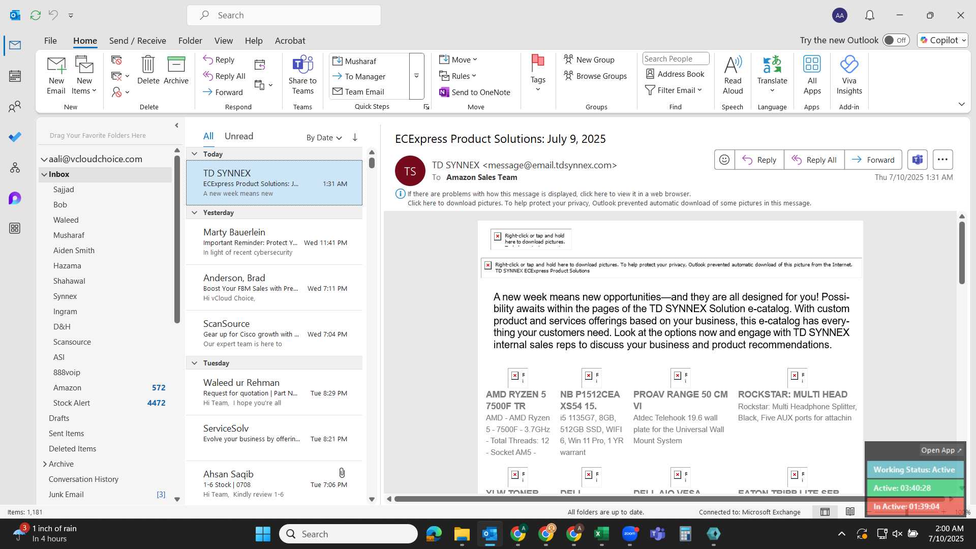Click the Undo arrow in title bar
The height and width of the screenshot is (549, 976).
pos(53,15)
